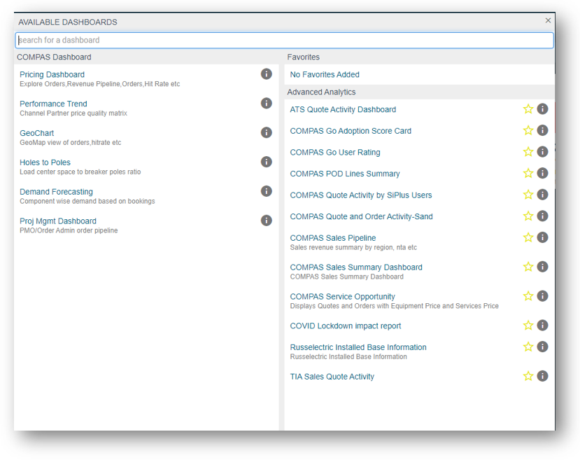This screenshot has height=460, width=580.
Task: Click the dashboard search field
Action: click(x=284, y=41)
